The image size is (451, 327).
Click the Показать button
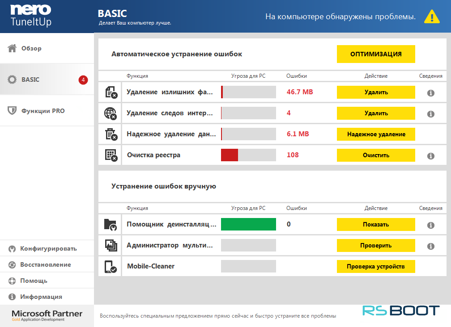coord(376,225)
